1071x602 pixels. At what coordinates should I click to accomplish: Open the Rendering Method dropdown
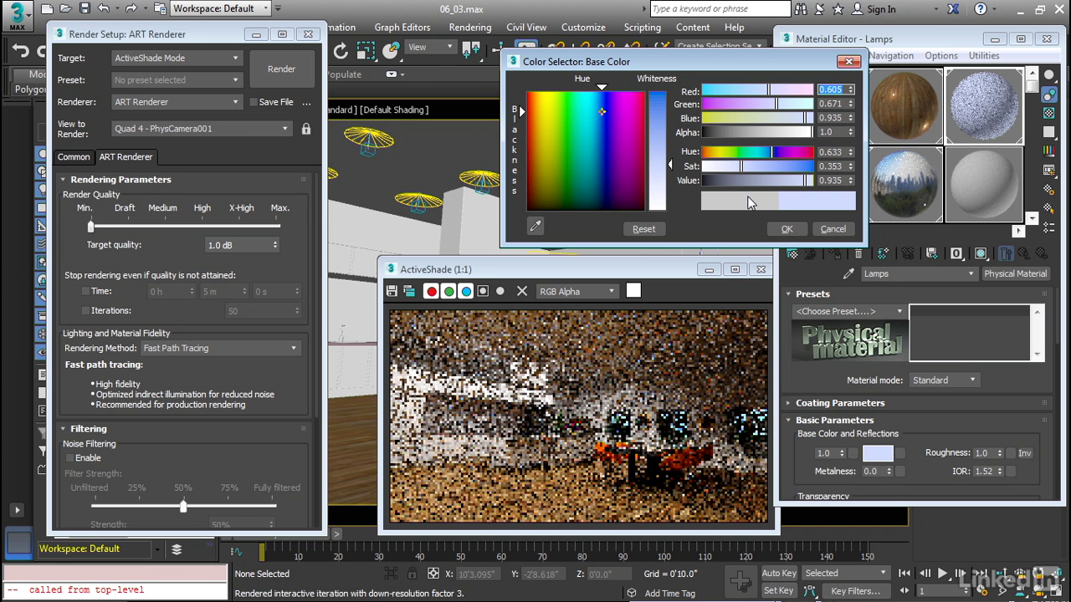220,348
